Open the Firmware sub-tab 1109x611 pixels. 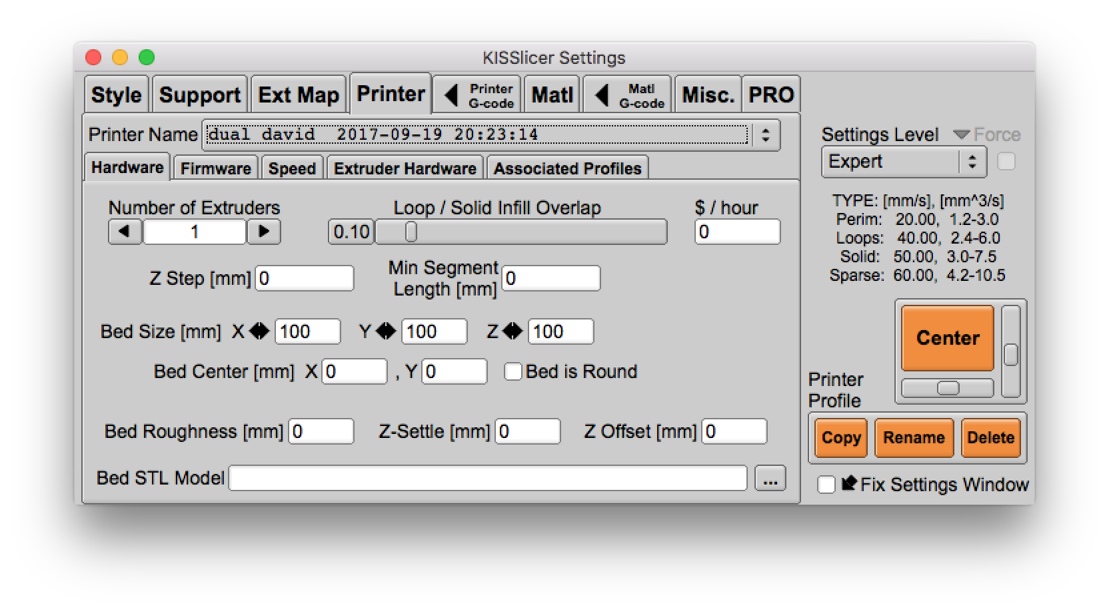coord(216,168)
